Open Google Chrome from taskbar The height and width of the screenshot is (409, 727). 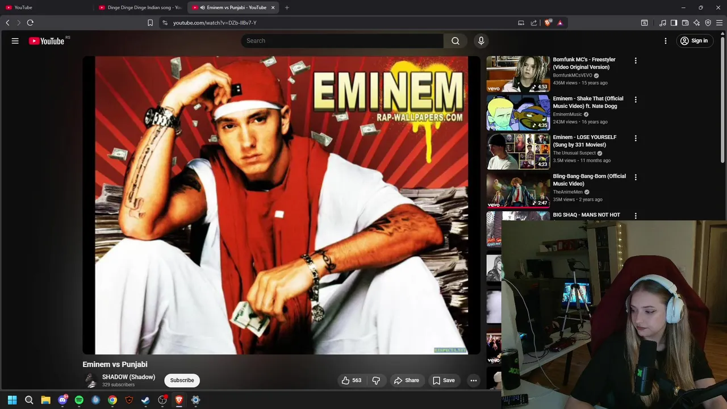112,400
